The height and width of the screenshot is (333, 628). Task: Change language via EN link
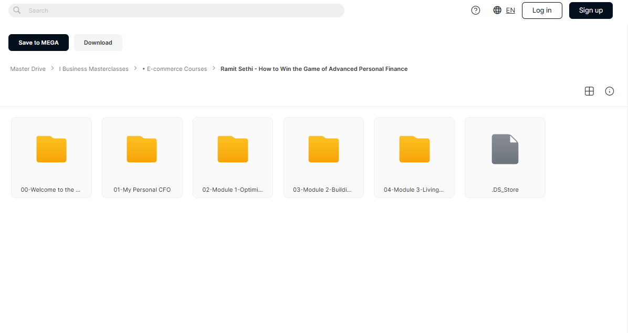(510, 11)
